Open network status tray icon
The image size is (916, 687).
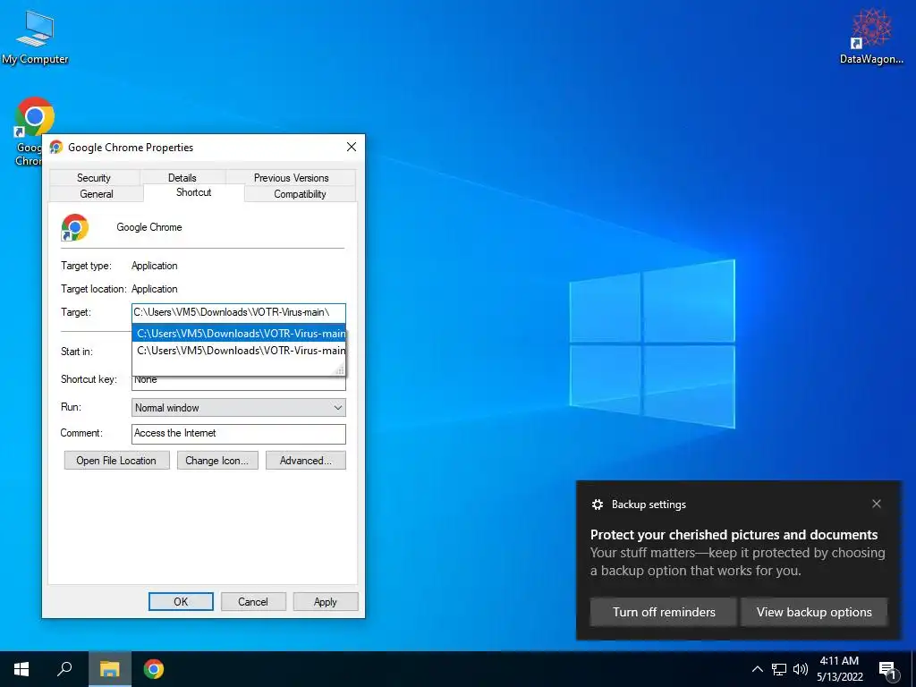(779, 669)
